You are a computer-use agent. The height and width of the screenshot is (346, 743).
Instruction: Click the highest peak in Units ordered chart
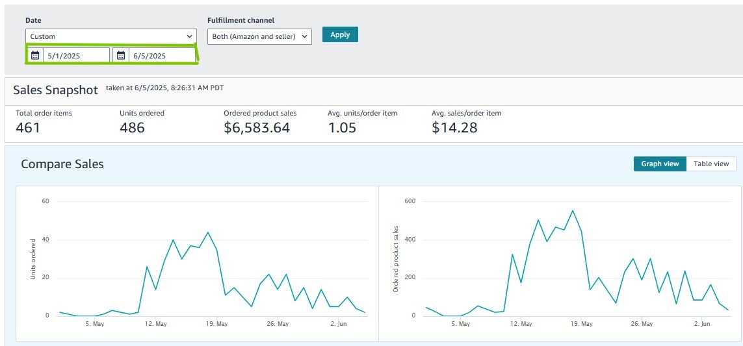(207, 232)
